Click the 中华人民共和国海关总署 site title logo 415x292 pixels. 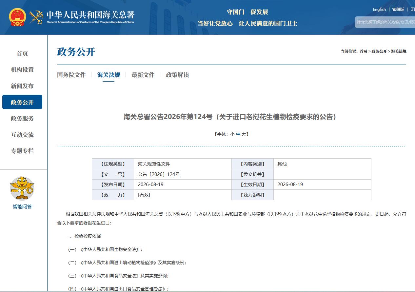[90, 17]
